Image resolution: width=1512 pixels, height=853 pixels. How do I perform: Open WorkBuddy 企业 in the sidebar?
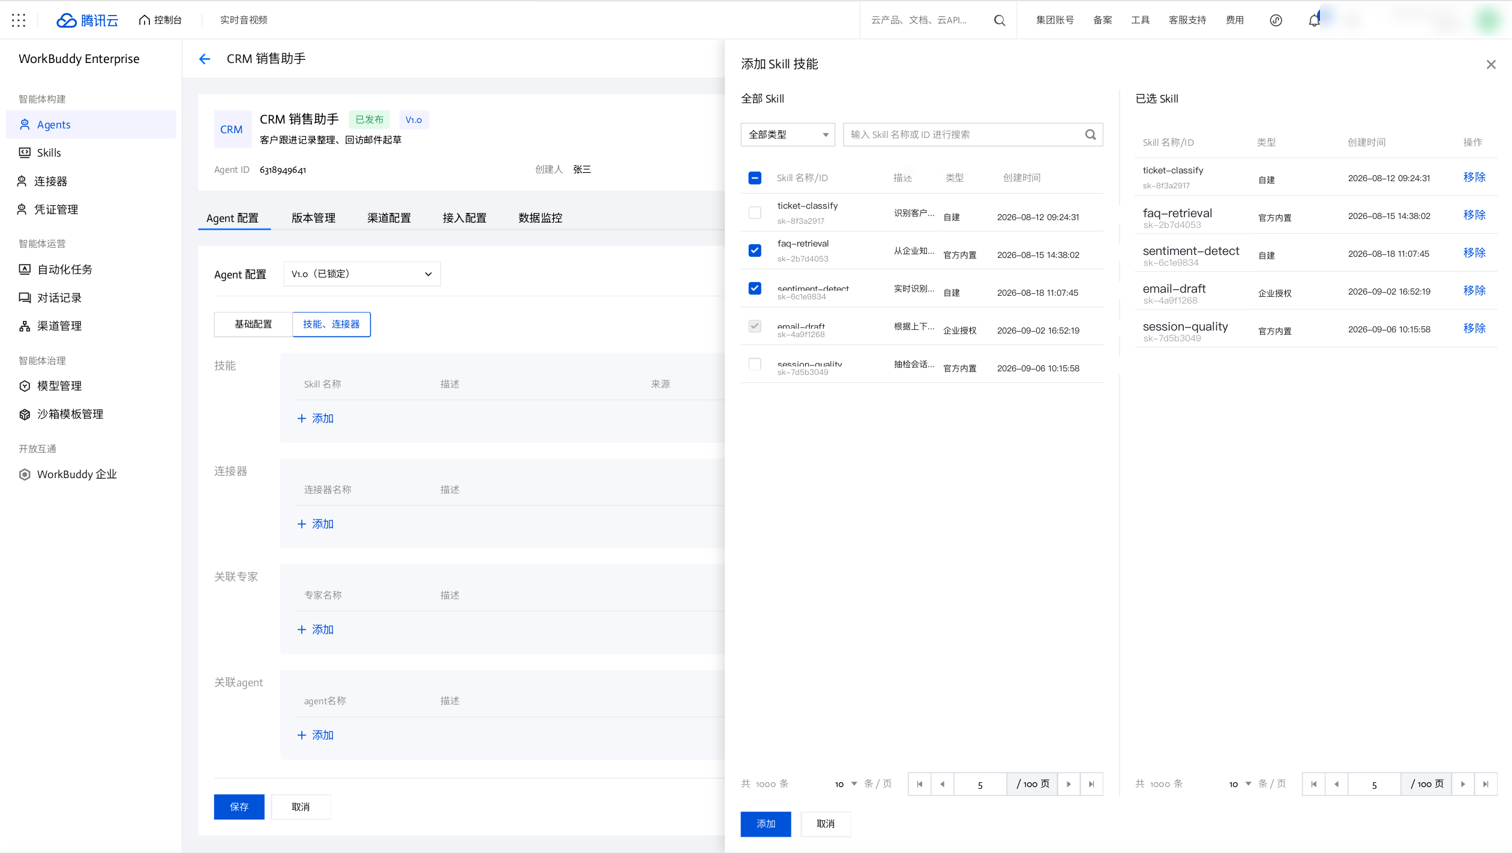(91, 474)
